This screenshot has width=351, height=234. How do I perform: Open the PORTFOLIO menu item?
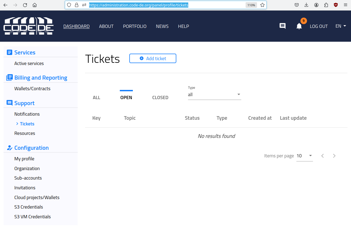coord(135,26)
